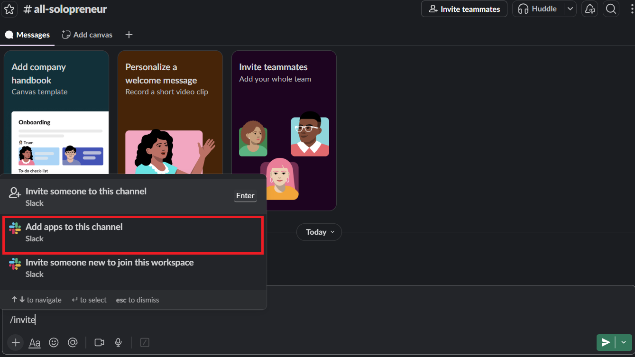Select Invite someone to this channel
This screenshot has height=357, width=635.
(x=133, y=197)
